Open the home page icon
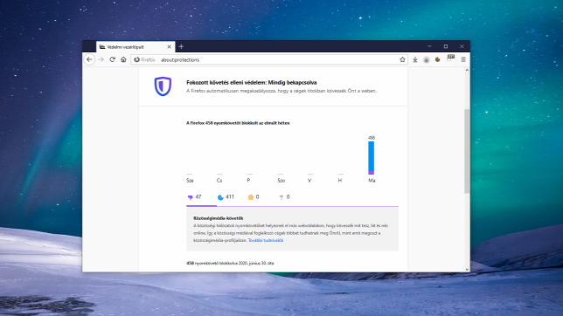The height and width of the screenshot is (316, 563). (x=123, y=59)
